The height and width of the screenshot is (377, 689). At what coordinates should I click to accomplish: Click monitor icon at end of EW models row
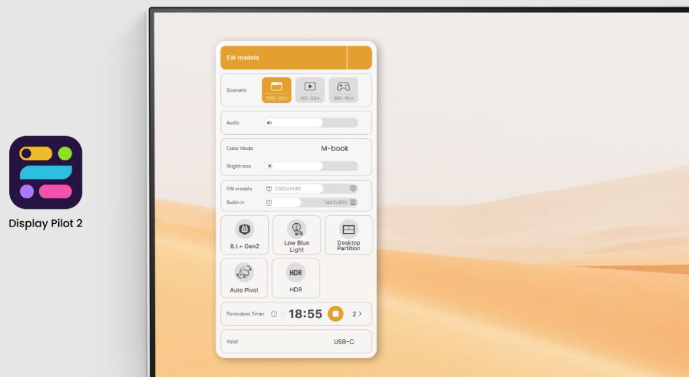353,188
